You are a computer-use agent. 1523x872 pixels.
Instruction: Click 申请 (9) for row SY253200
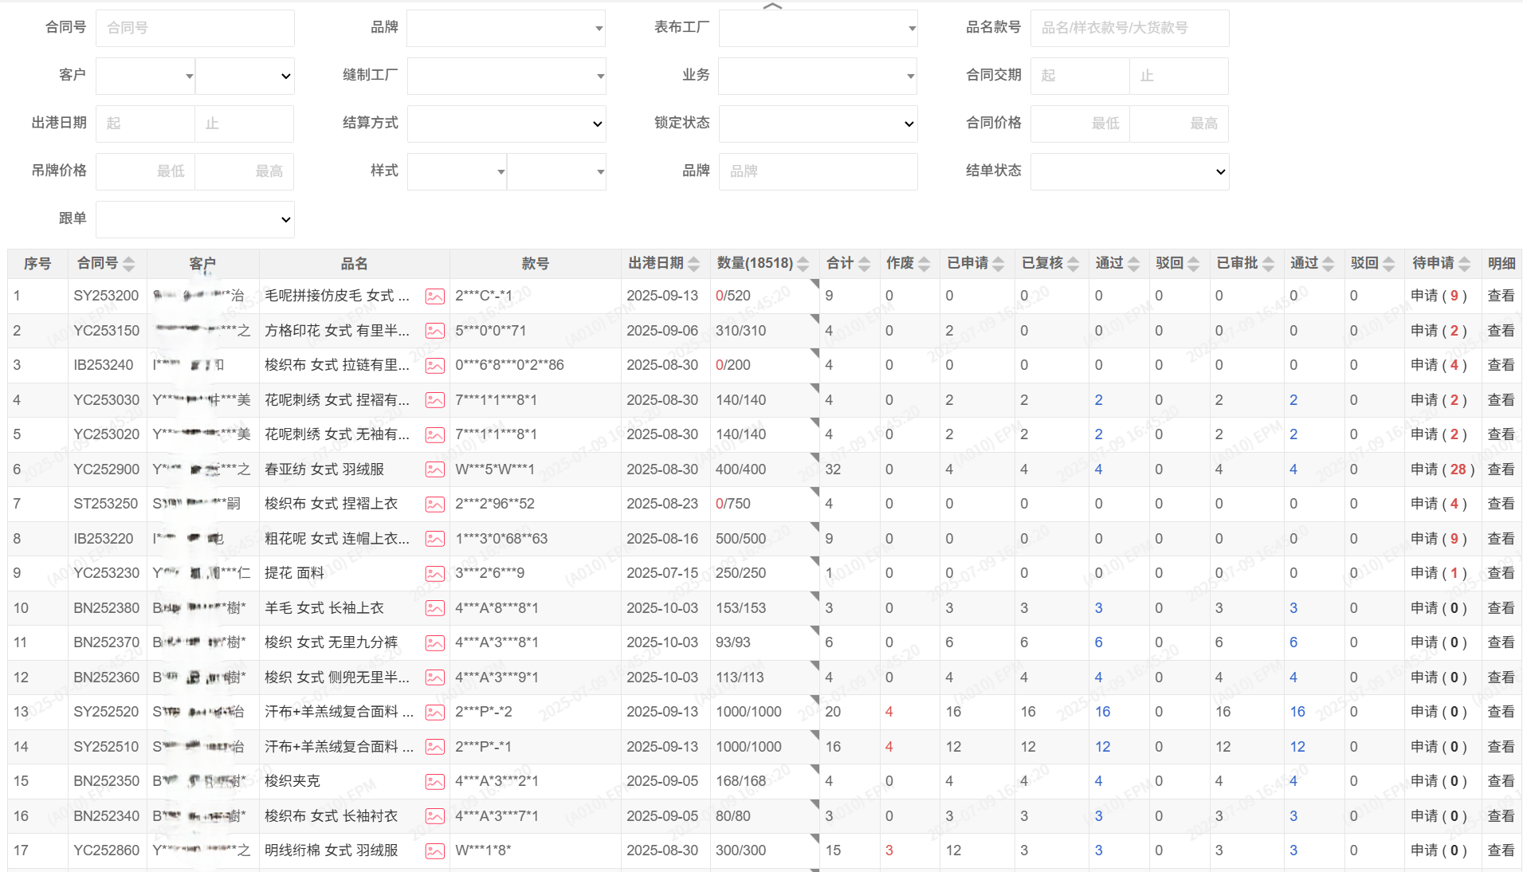tap(1439, 296)
